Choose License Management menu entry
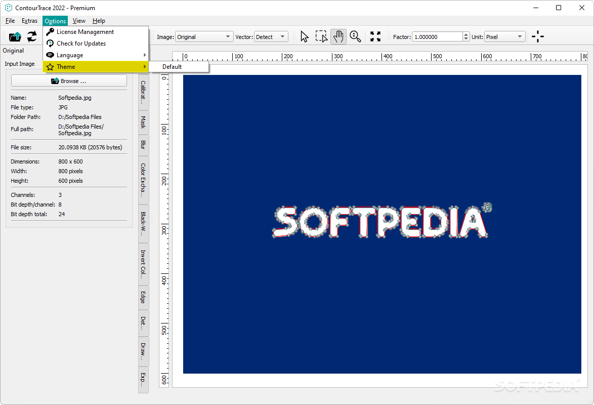Screen dimensions: 594x405 coord(96,32)
